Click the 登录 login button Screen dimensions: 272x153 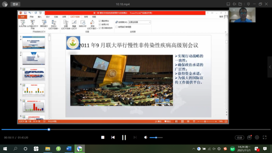[x=15, y=4]
